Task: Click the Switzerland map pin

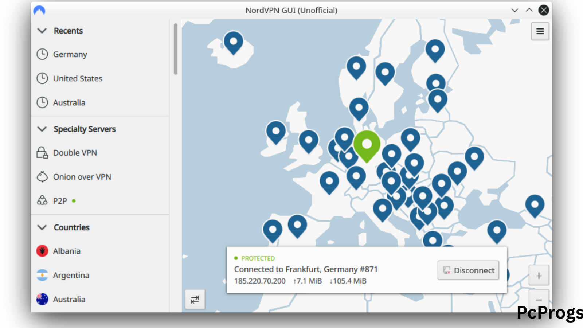Action: (x=356, y=178)
